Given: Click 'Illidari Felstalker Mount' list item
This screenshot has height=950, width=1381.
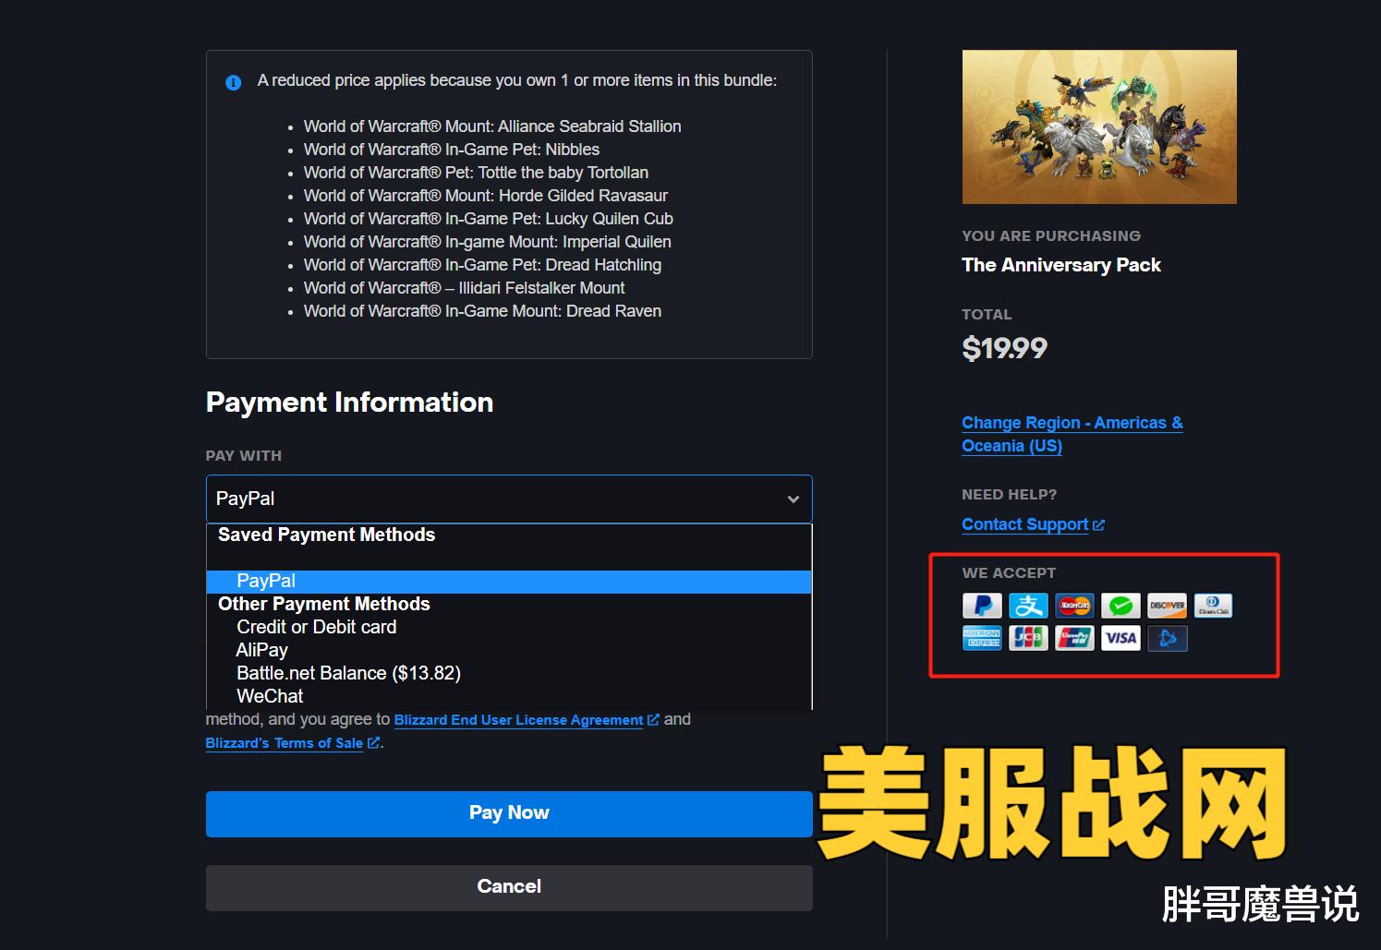Looking at the screenshot, I should pos(464,288).
